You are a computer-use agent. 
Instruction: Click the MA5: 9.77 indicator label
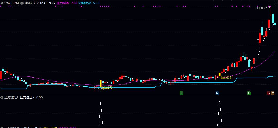tap(48, 3)
